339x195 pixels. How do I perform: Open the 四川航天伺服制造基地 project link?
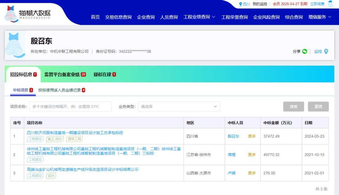click(x=75, y=133)
